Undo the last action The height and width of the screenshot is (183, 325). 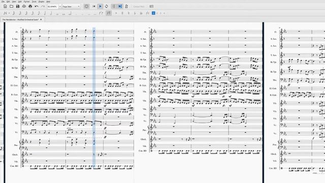[x=37, y=7]
